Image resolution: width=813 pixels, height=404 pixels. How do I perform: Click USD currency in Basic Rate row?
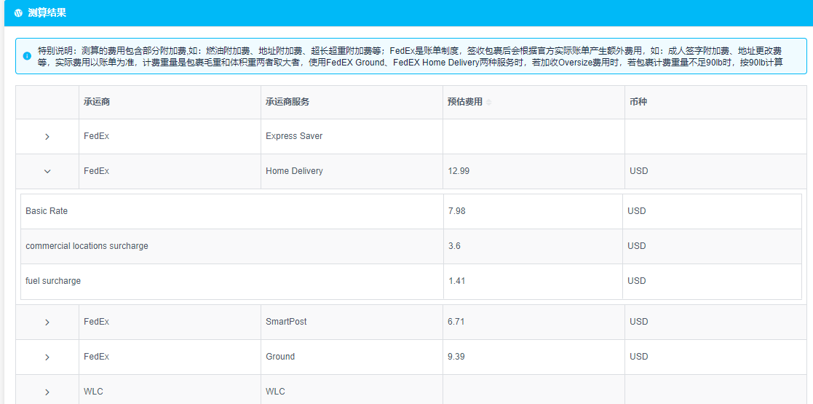click(637, 211)
